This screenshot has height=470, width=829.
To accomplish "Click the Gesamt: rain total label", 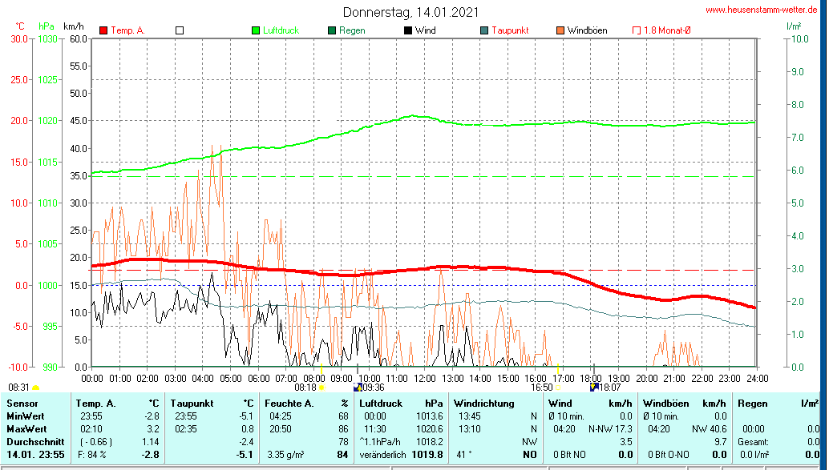I will tap(754, 441).
